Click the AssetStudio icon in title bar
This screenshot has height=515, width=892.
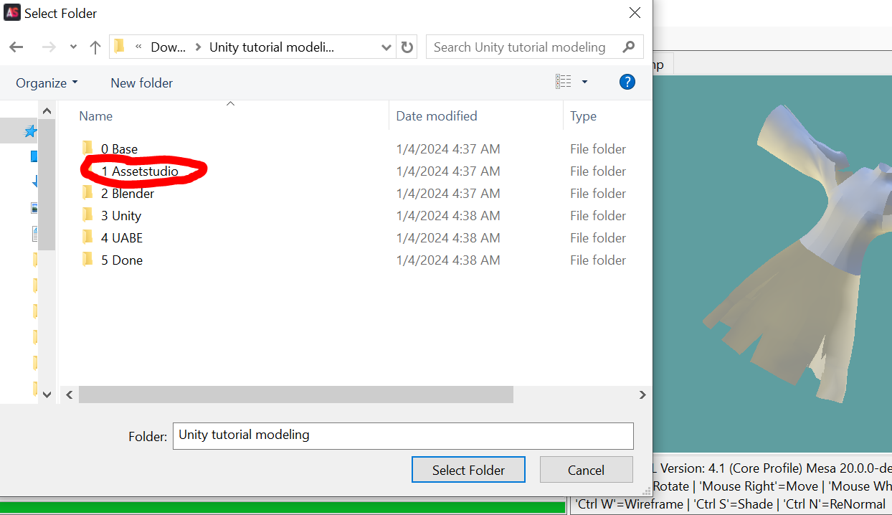(12, 13)
